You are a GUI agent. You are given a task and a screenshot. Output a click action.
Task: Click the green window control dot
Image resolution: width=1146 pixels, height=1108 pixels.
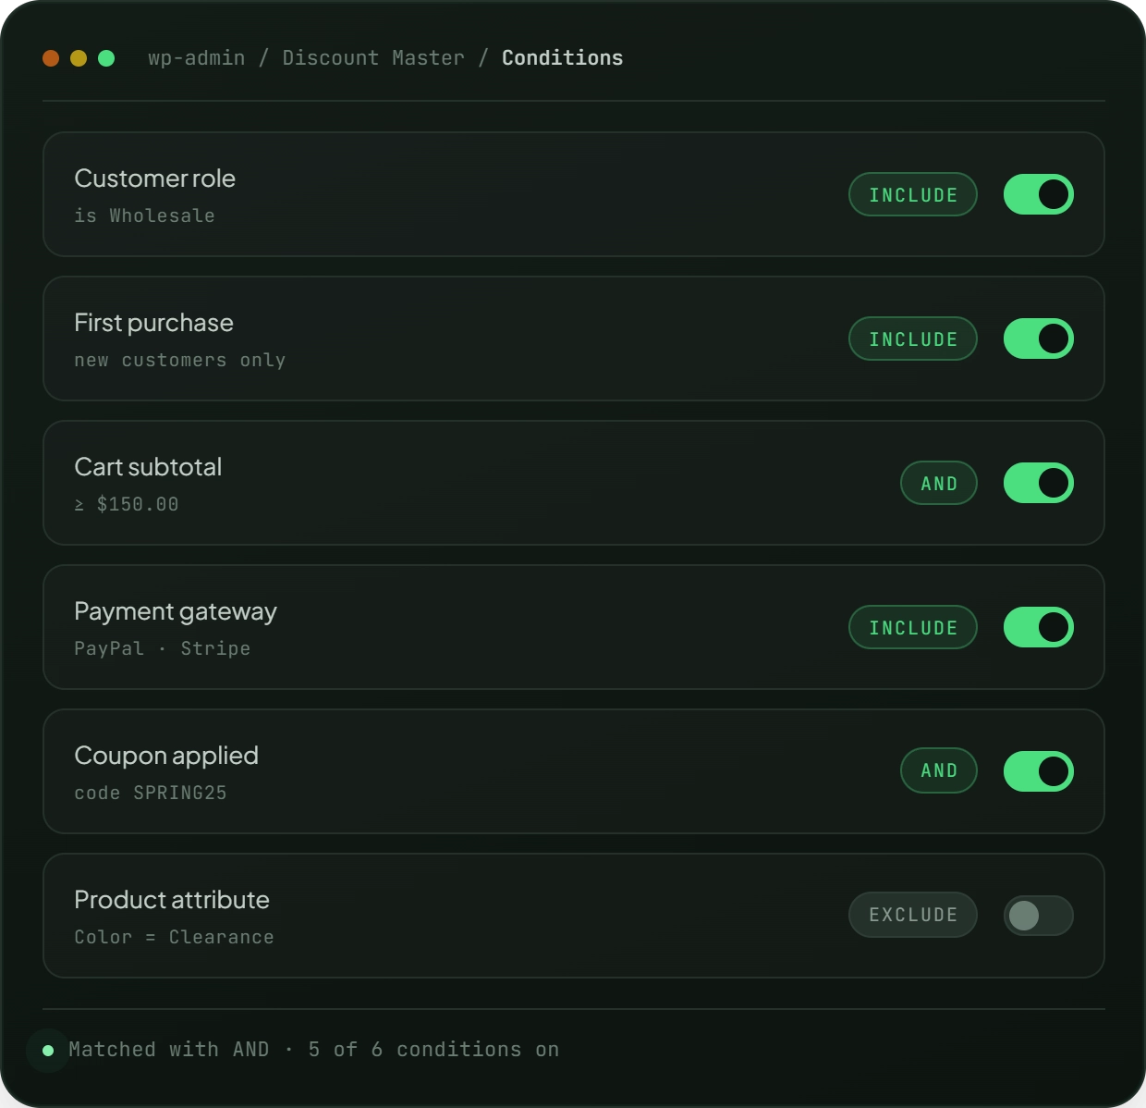[106, 58]
